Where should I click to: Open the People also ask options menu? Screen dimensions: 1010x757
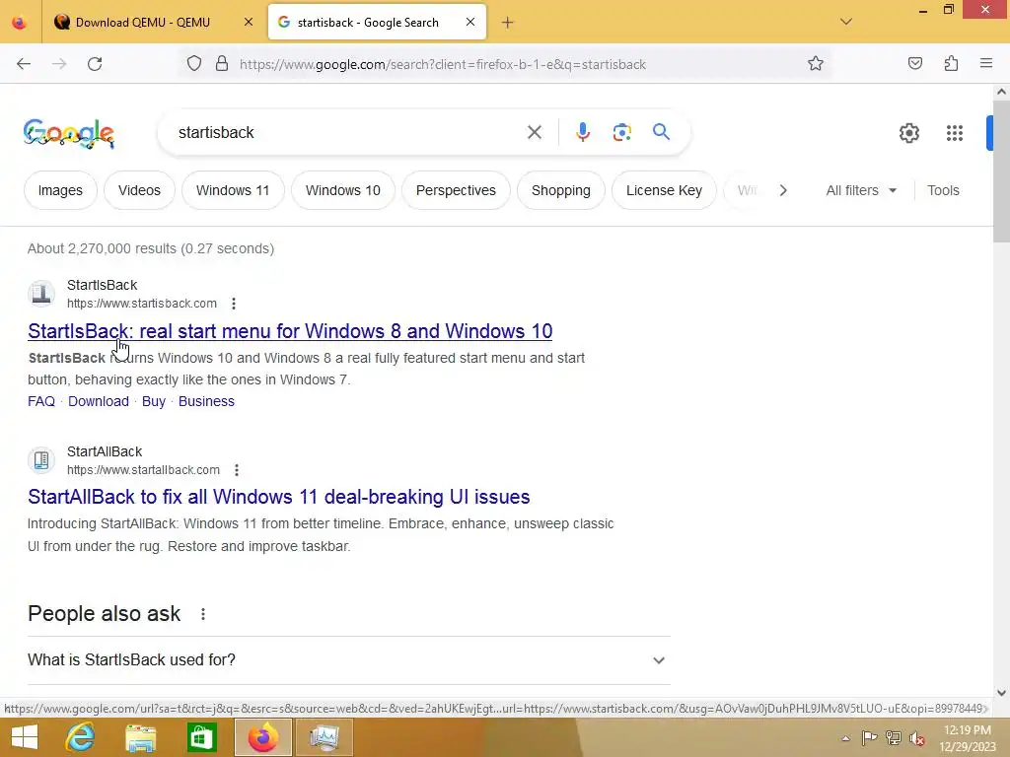click(x=203, y=614)
